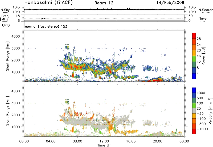The height and width of the screenshot is (147, 213).
Task: Click the '20:00' time axis label
Action: pyautogui.click(x=158, y=141)
